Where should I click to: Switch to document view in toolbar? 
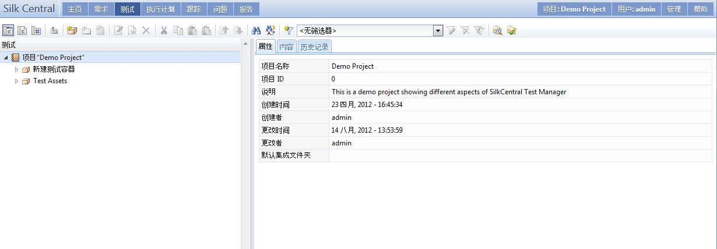tap(22, 31)
